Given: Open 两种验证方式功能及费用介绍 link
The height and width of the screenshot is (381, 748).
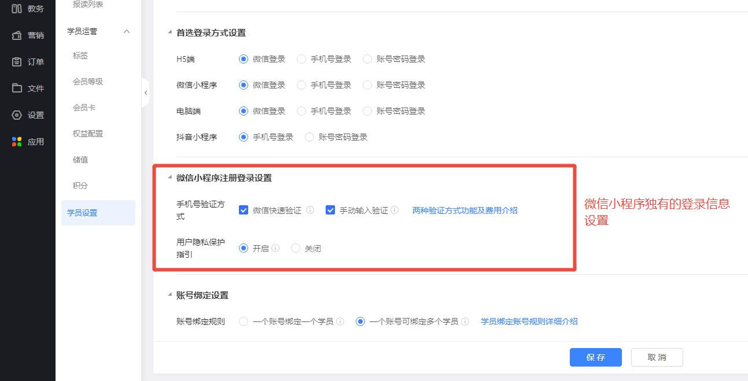Looking at the screenshot, I should 465,210.
